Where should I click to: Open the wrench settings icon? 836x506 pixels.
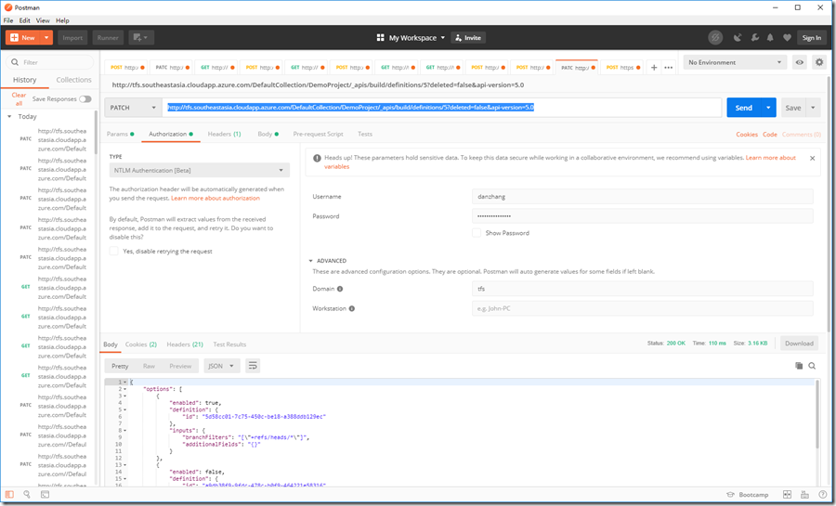755,38
